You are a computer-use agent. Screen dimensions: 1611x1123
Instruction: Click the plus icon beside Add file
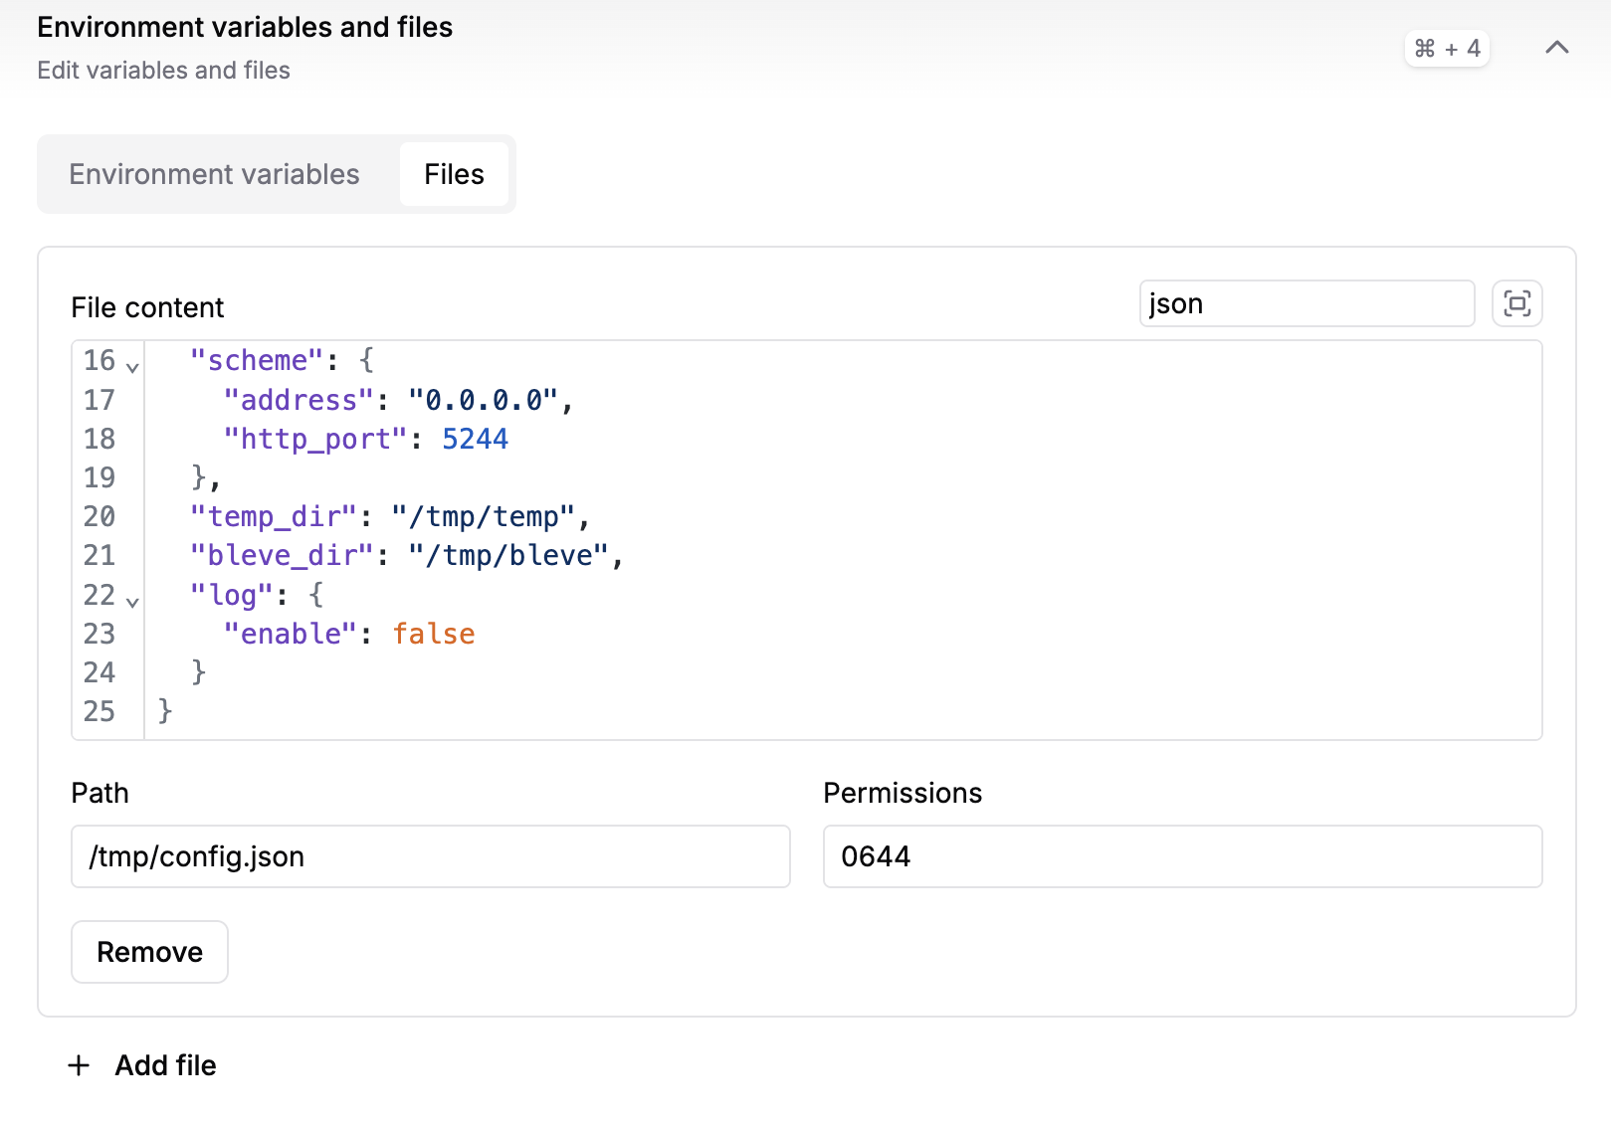click(79, 1065)
